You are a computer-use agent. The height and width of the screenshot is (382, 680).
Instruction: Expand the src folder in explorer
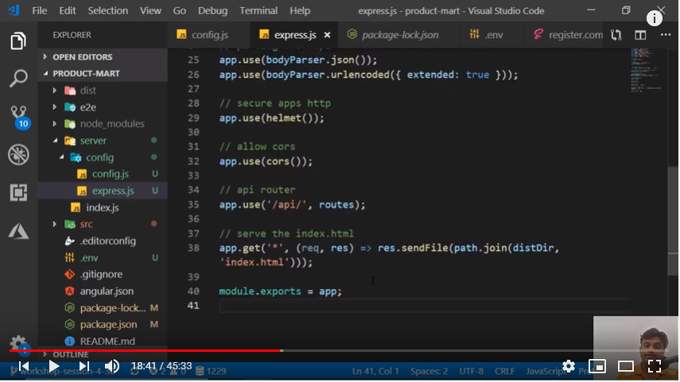[x=86, y=225]
